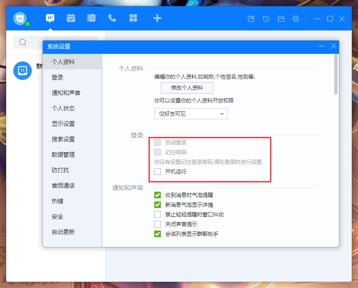The width and height of the screenshot is (358, 288).
Task: Click the 修改个人资料 button
Action: click(187, 87)
